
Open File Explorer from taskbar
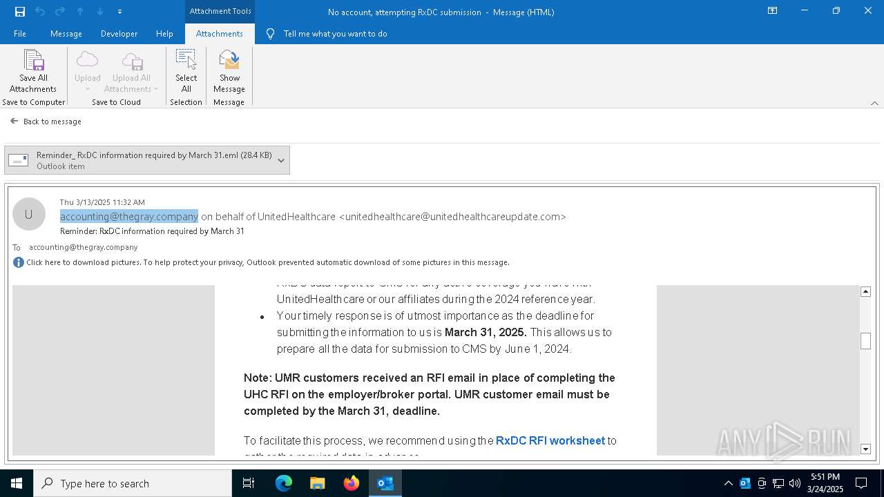tap(317, 483)
